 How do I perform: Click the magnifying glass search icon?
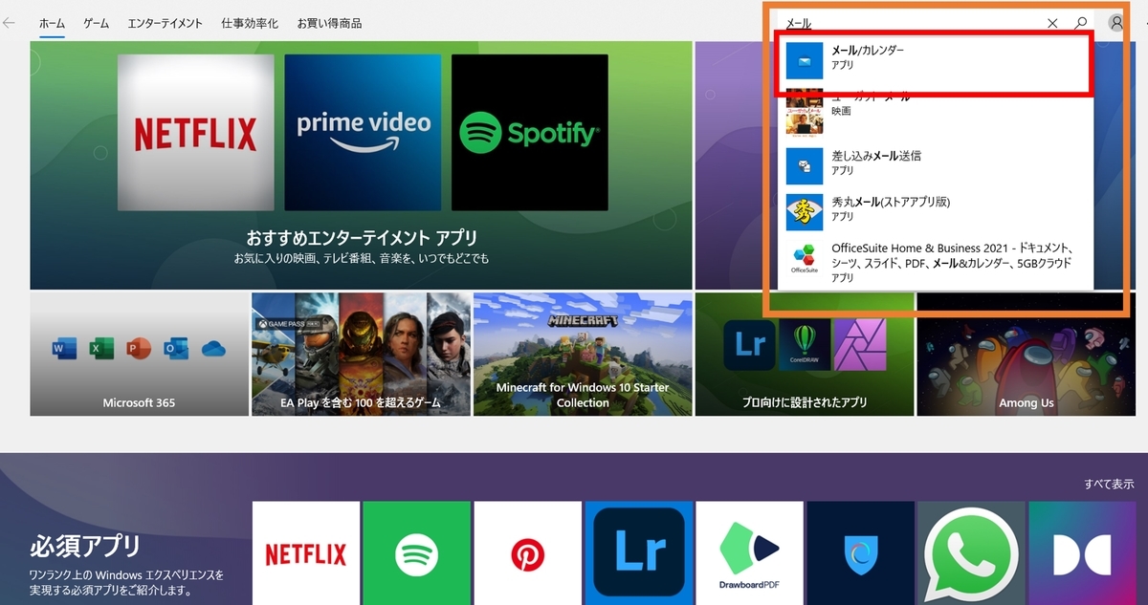[x=1081, y=23]
